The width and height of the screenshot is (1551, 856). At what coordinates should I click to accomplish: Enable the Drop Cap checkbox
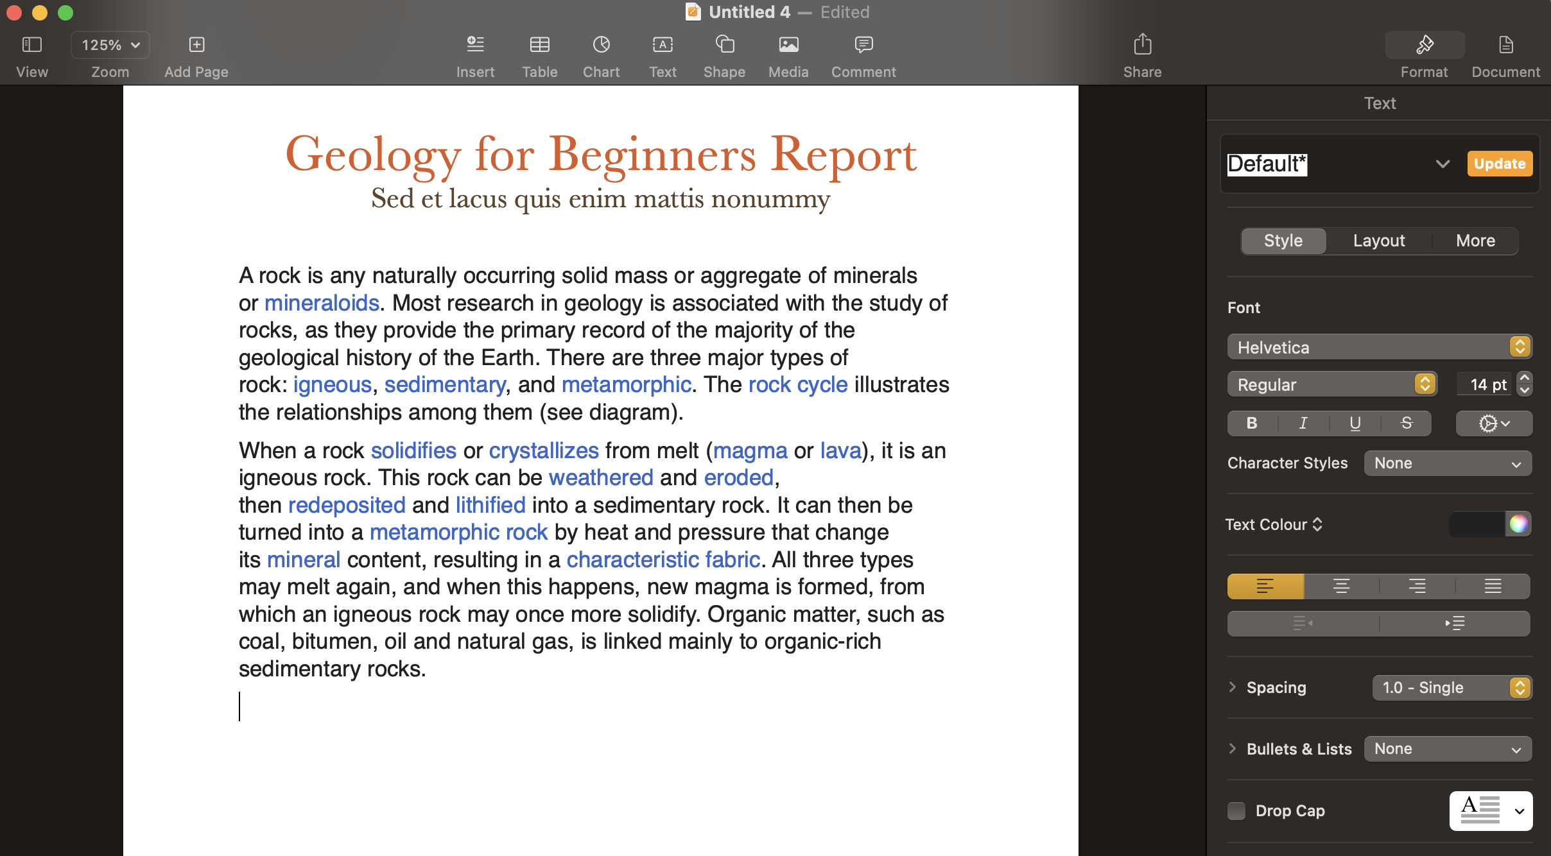[x=1236, y=811]
